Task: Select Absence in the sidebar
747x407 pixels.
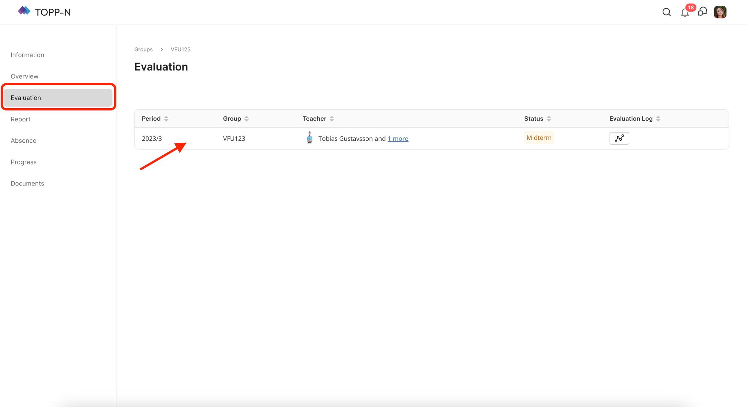Action: pyautogui.click(x=23, y=140)
